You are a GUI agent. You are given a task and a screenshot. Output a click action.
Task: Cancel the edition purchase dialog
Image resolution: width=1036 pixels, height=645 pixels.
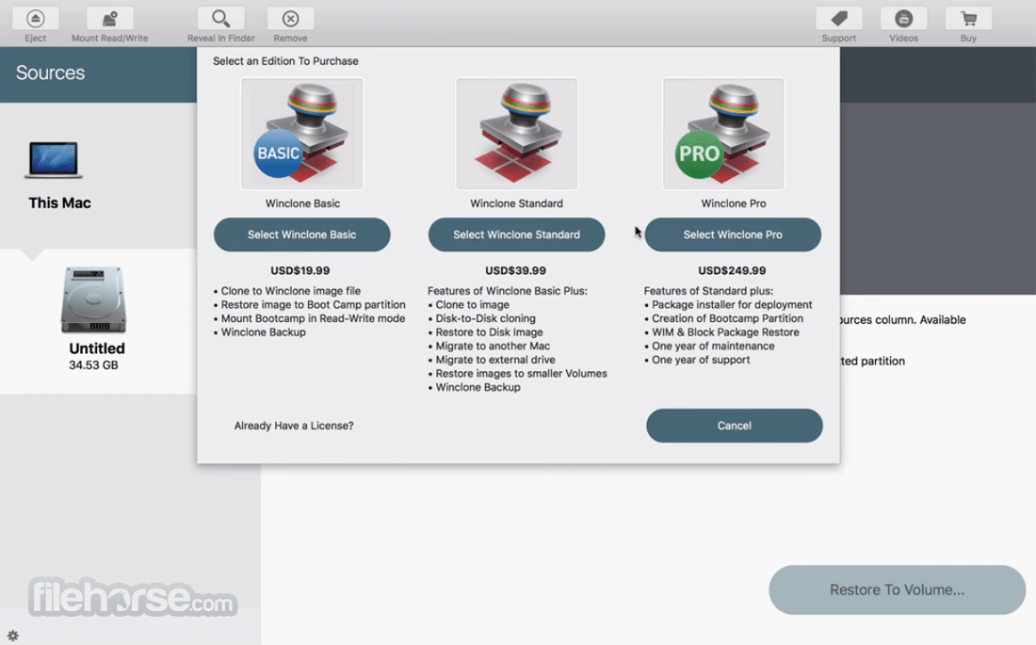pyautogui.click(x=734, y=426)
